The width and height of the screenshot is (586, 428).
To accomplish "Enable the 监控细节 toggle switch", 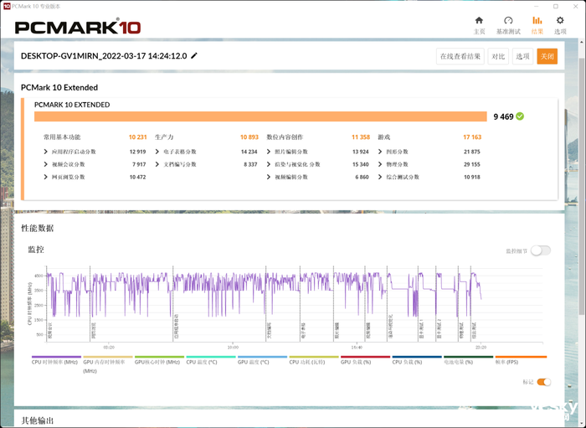I will point(541,250).
